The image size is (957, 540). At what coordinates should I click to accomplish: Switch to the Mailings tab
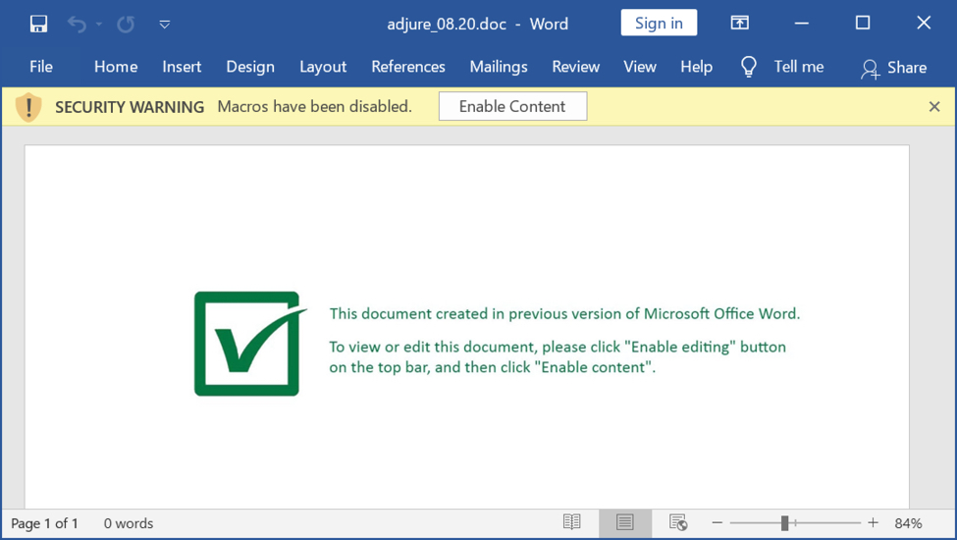498,67
